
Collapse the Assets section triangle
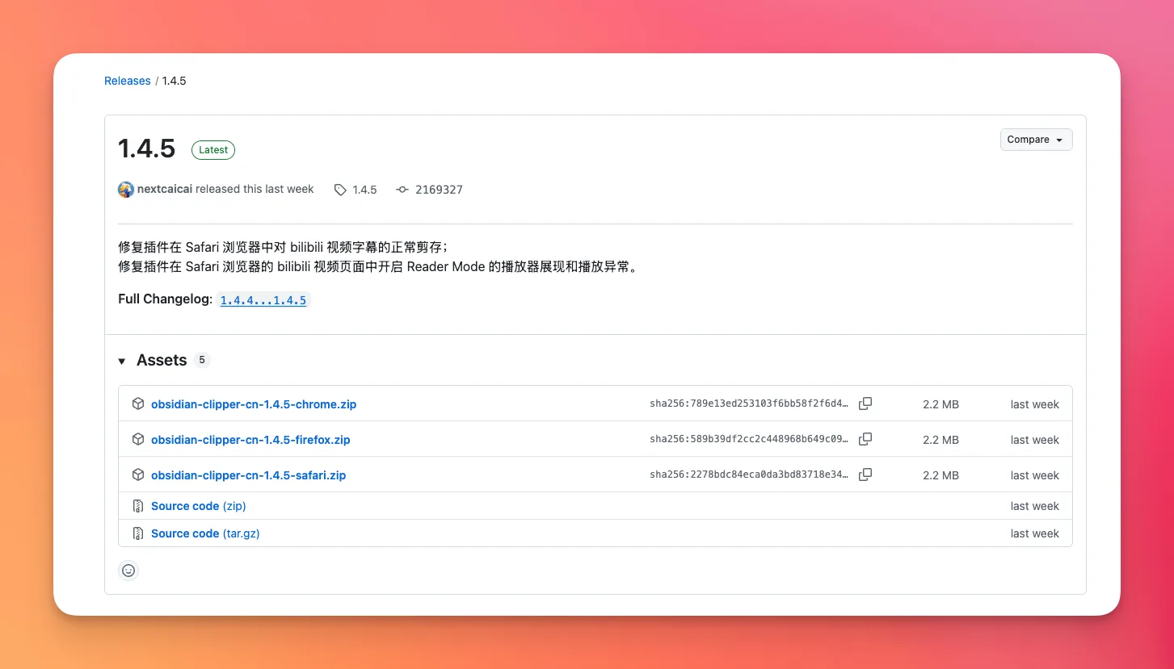coord(122,361)
